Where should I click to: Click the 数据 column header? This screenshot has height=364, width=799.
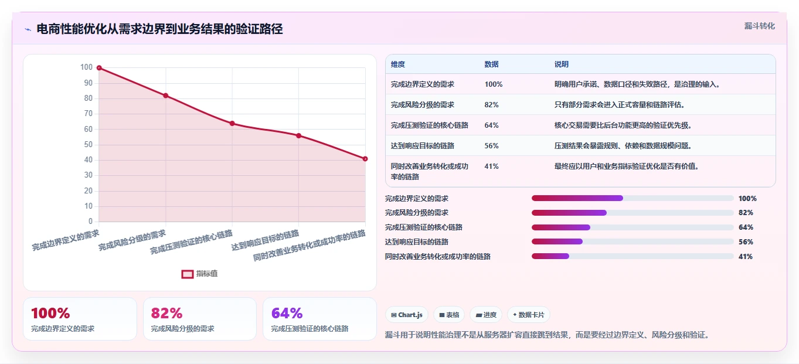coord(492,64)
